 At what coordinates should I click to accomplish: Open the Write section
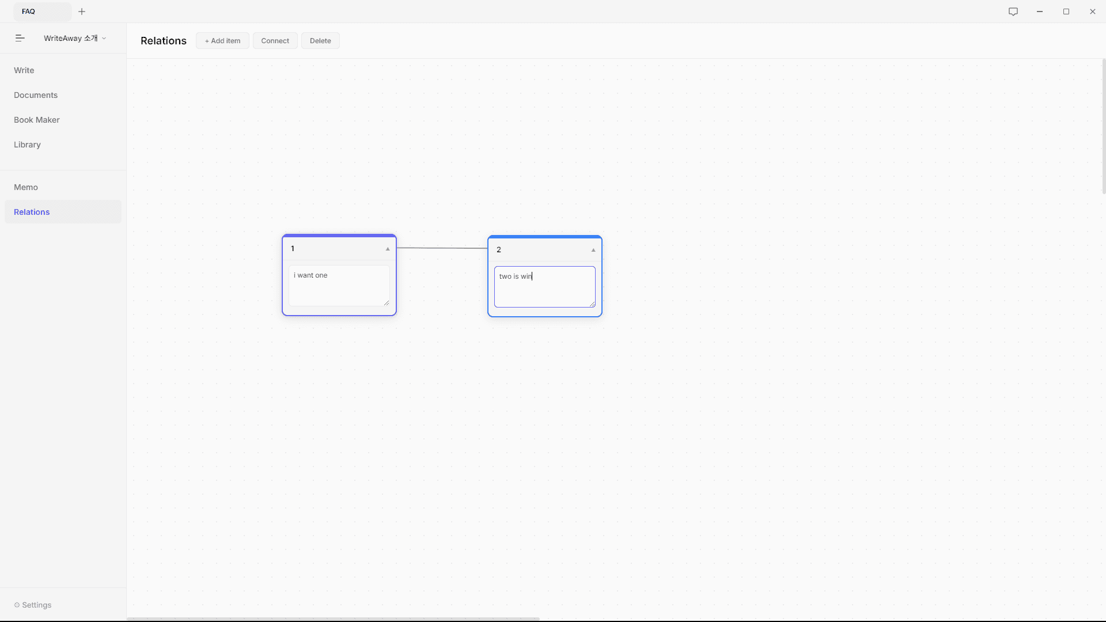tap(24, 70)
